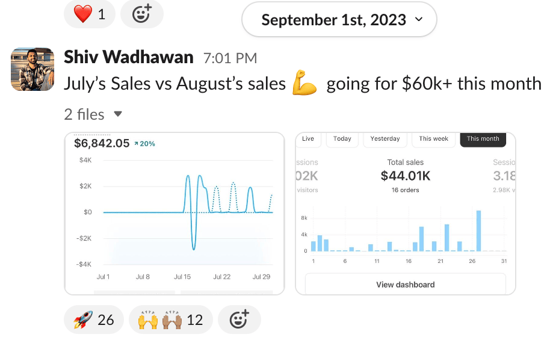The width and height of the screenshot is (556, 343).
Task: Click the 7:01 PM message timestamp
Action: point(230,58)
